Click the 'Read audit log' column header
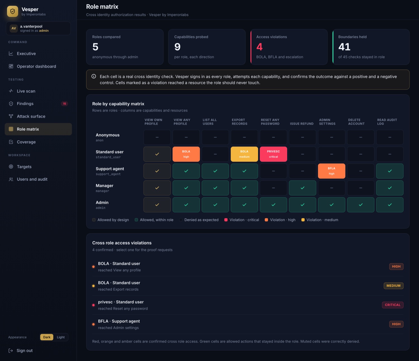419x361 pixels. pos(387,122)
